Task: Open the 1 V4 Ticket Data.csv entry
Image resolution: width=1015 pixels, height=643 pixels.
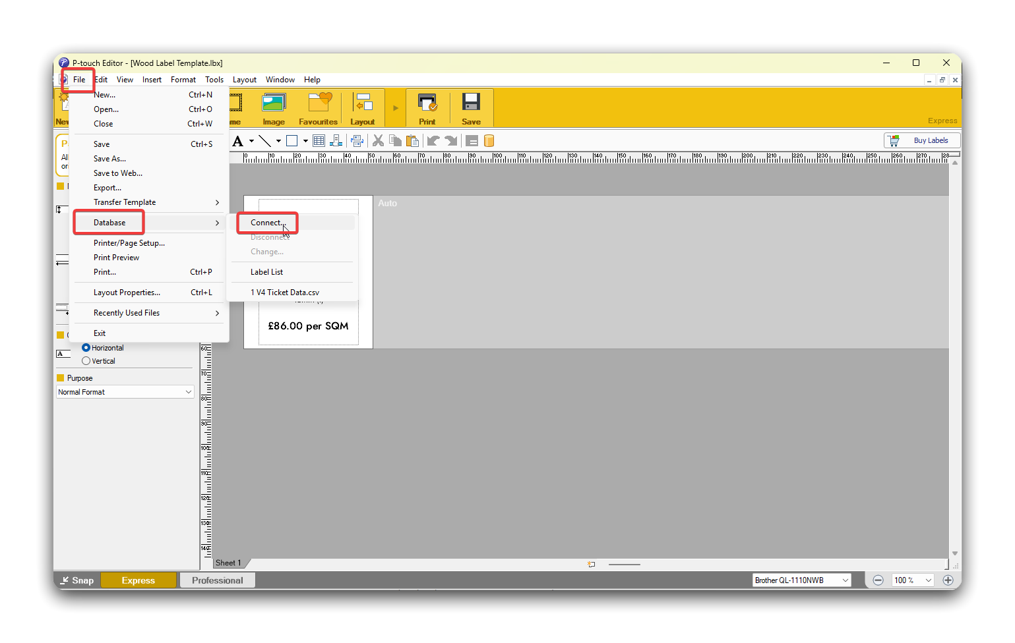Action: [285, 293]
